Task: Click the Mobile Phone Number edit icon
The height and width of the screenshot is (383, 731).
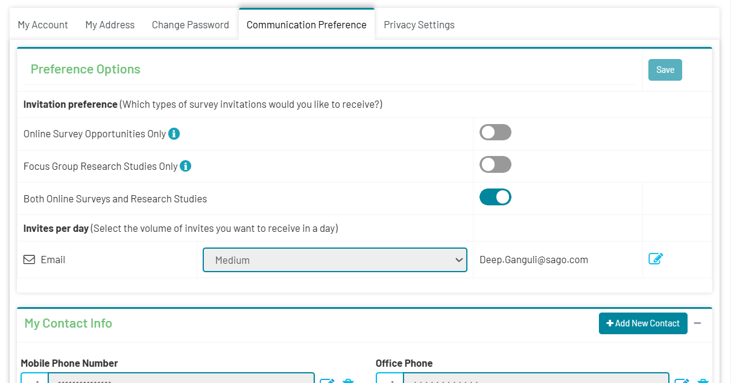Action: (327, 381)
